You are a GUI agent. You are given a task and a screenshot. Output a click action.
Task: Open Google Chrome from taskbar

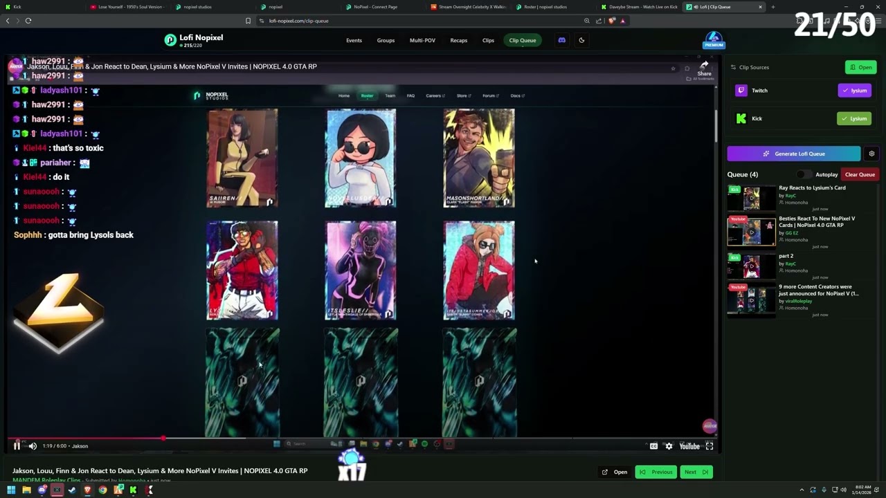102,490
